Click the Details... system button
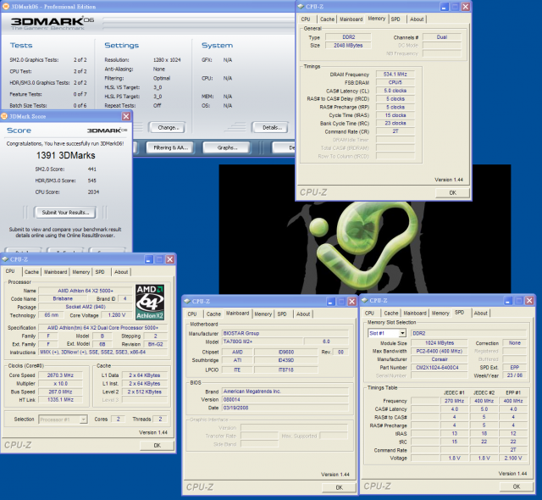This screenshot has height=500, width=542. (x=271, y=128)
